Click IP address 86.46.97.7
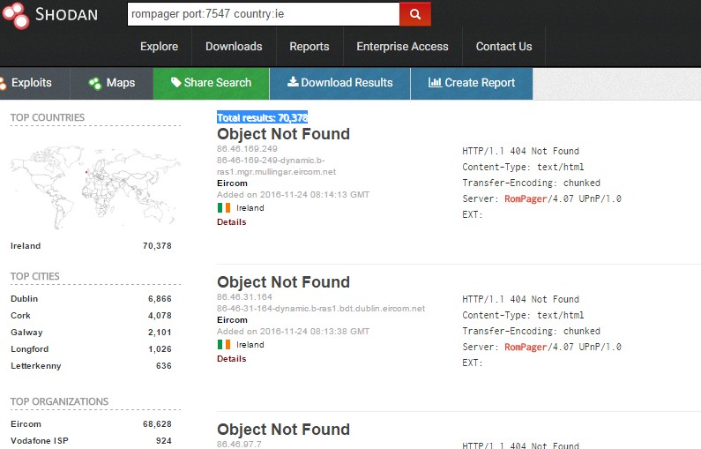This screenshot has height=449, width=701. click(x=239, y=444)
